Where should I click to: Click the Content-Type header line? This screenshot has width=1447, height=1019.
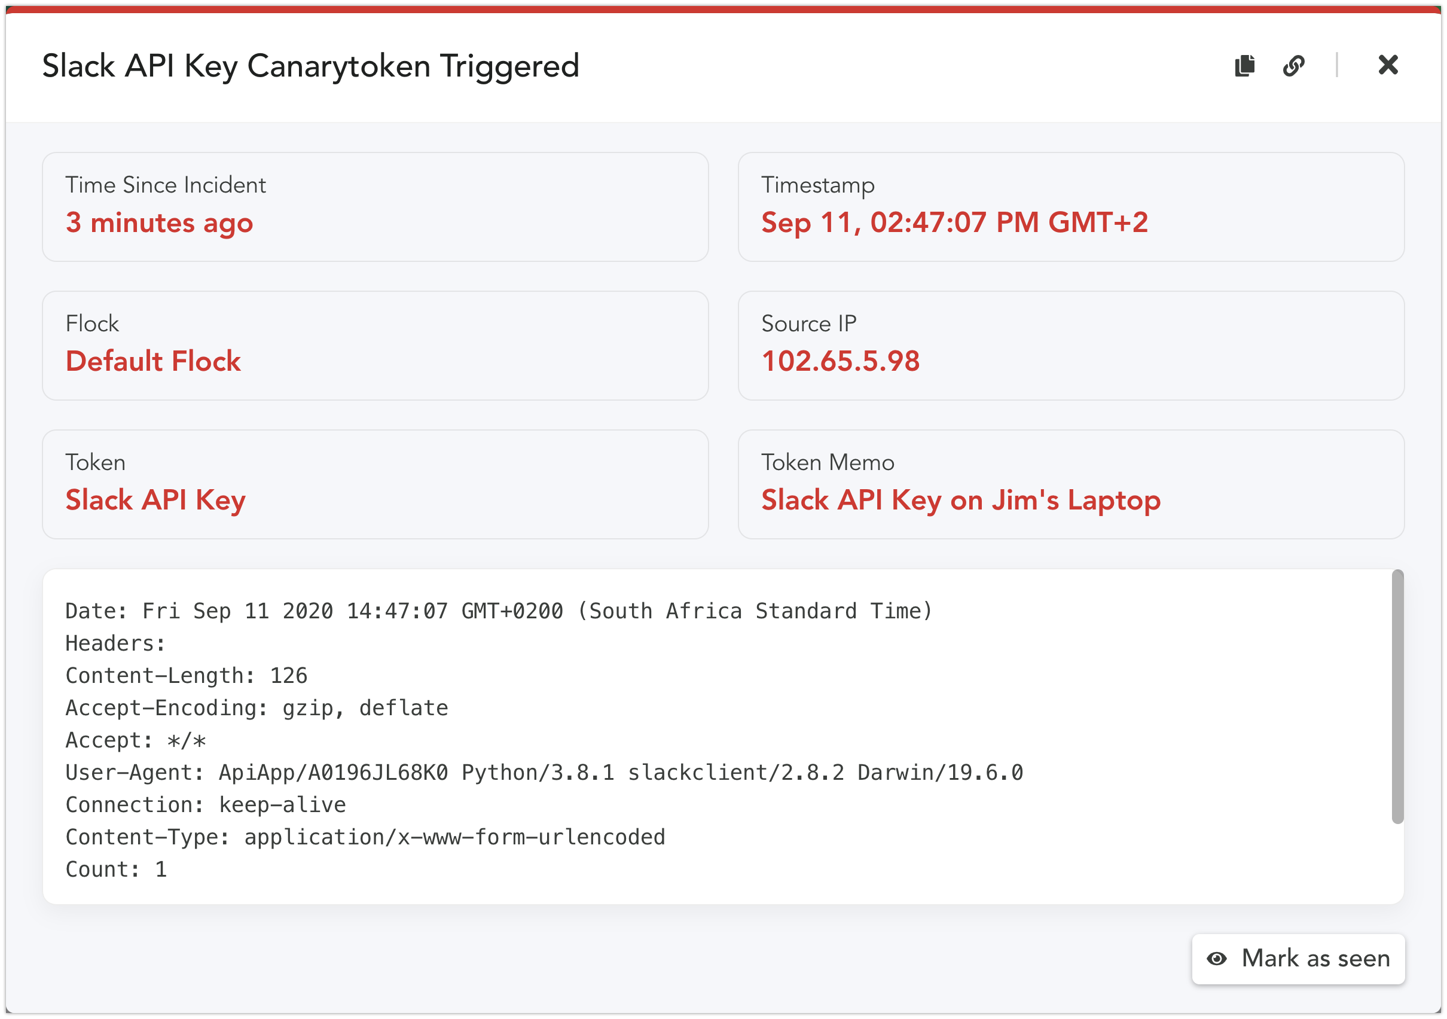[365, 837]
